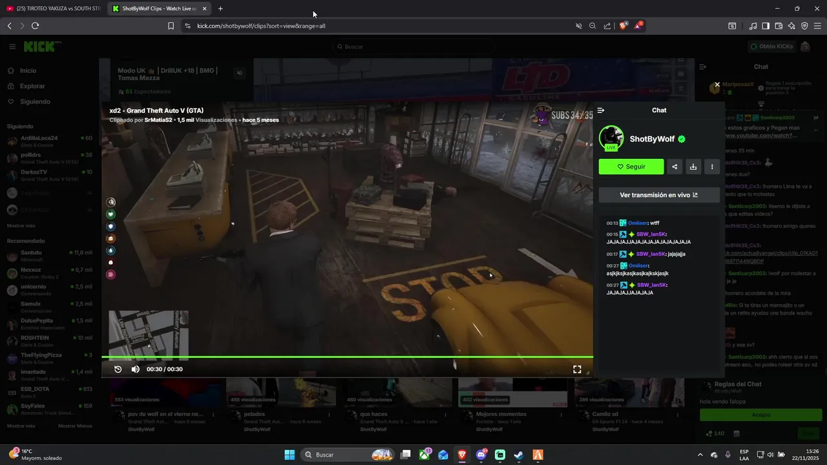Open Brave Rewards triangle icon
The height and width of the screenshot is (465, 827).
(x=638, y=26)
